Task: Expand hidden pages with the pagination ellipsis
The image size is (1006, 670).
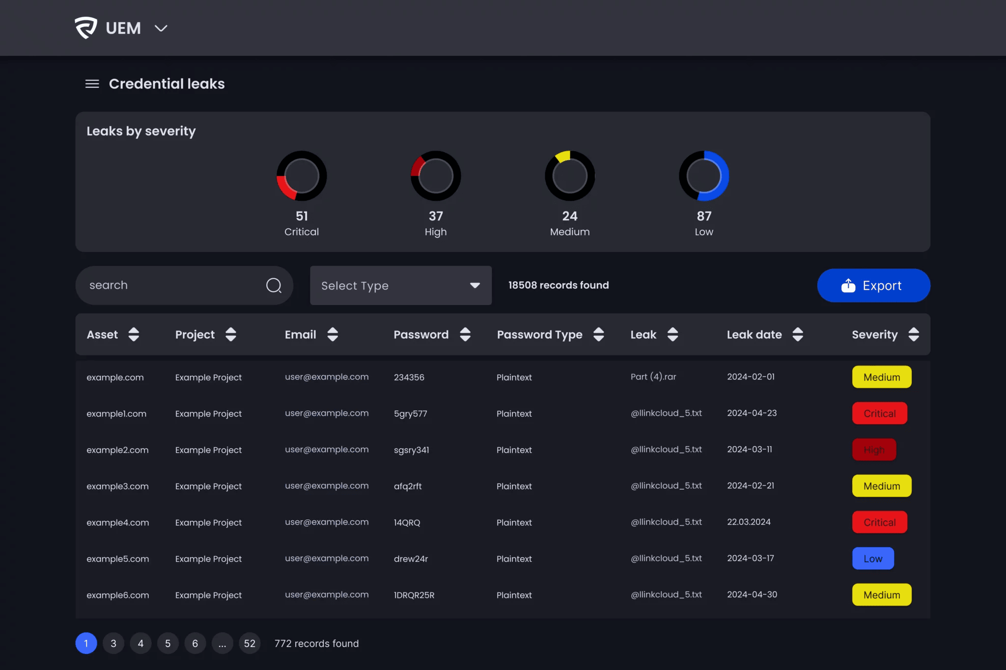Action: click(x=222, y=643)
